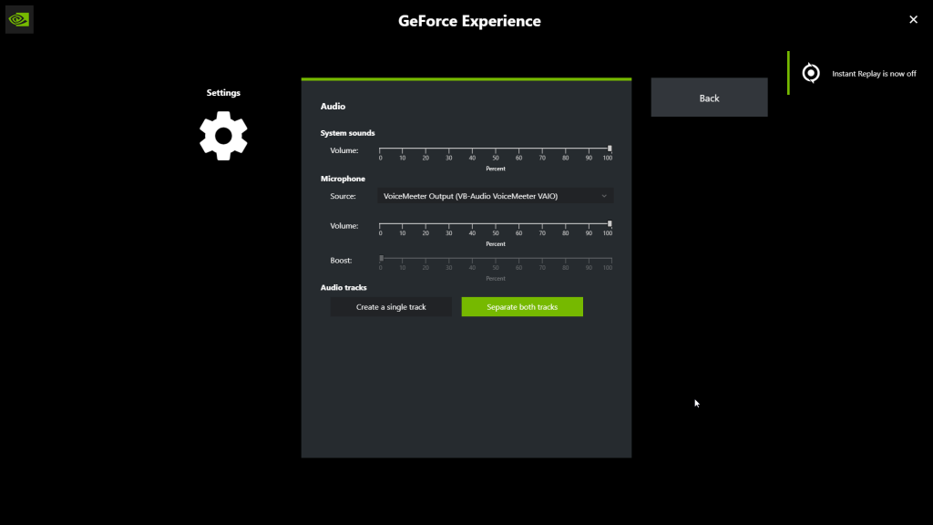
Task: Go back with the Back button
Action: tap(709, 98)
